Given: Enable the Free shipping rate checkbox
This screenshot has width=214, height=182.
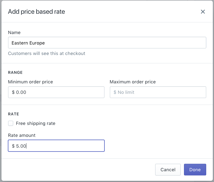Looking at the screenshot, I should [11, 123].
